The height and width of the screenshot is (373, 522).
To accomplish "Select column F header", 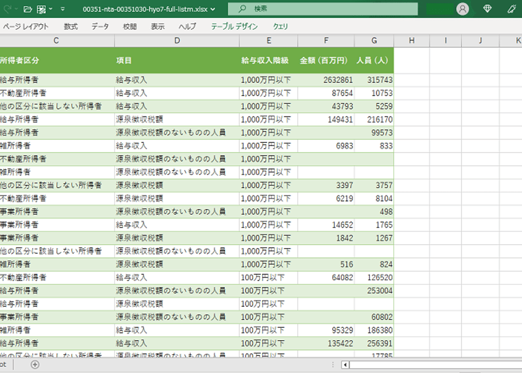I will click(327, 41).
